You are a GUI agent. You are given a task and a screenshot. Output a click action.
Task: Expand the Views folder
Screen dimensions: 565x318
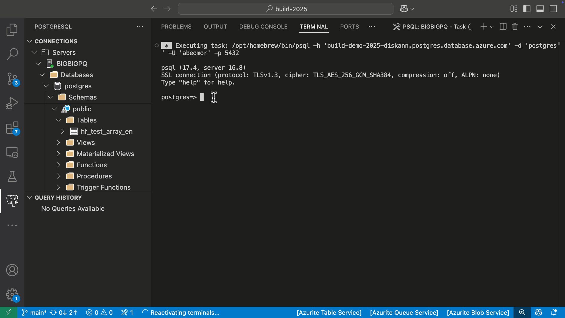click(x=59, y=143)
